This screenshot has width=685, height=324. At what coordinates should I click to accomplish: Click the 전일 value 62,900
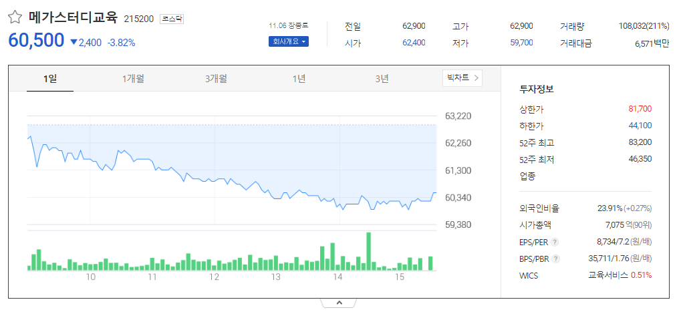[414, 26]
